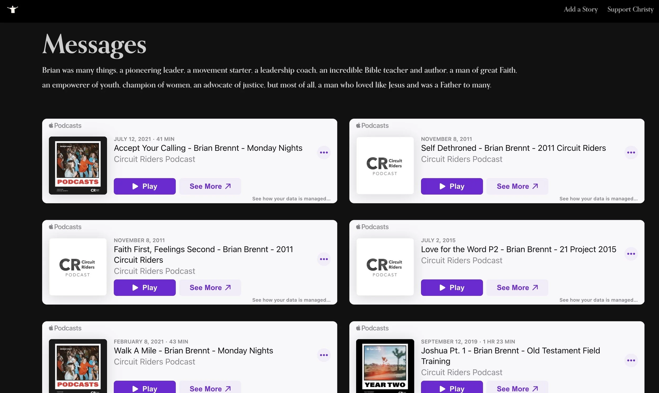The image size is (659, 393).
Task: Play Self Dethroned episode
Action: point(452,186)
